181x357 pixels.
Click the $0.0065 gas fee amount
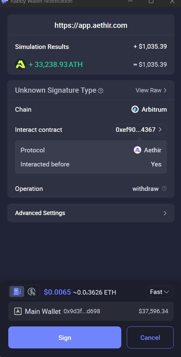point(58,292)
